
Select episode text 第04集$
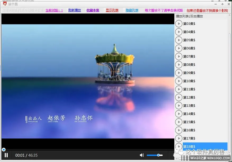(x=189, y=32)
